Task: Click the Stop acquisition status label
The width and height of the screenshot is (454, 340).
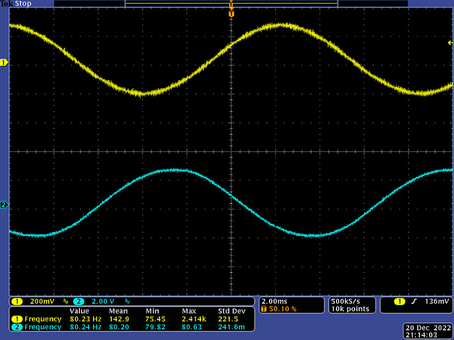Action: coord(23,4)
